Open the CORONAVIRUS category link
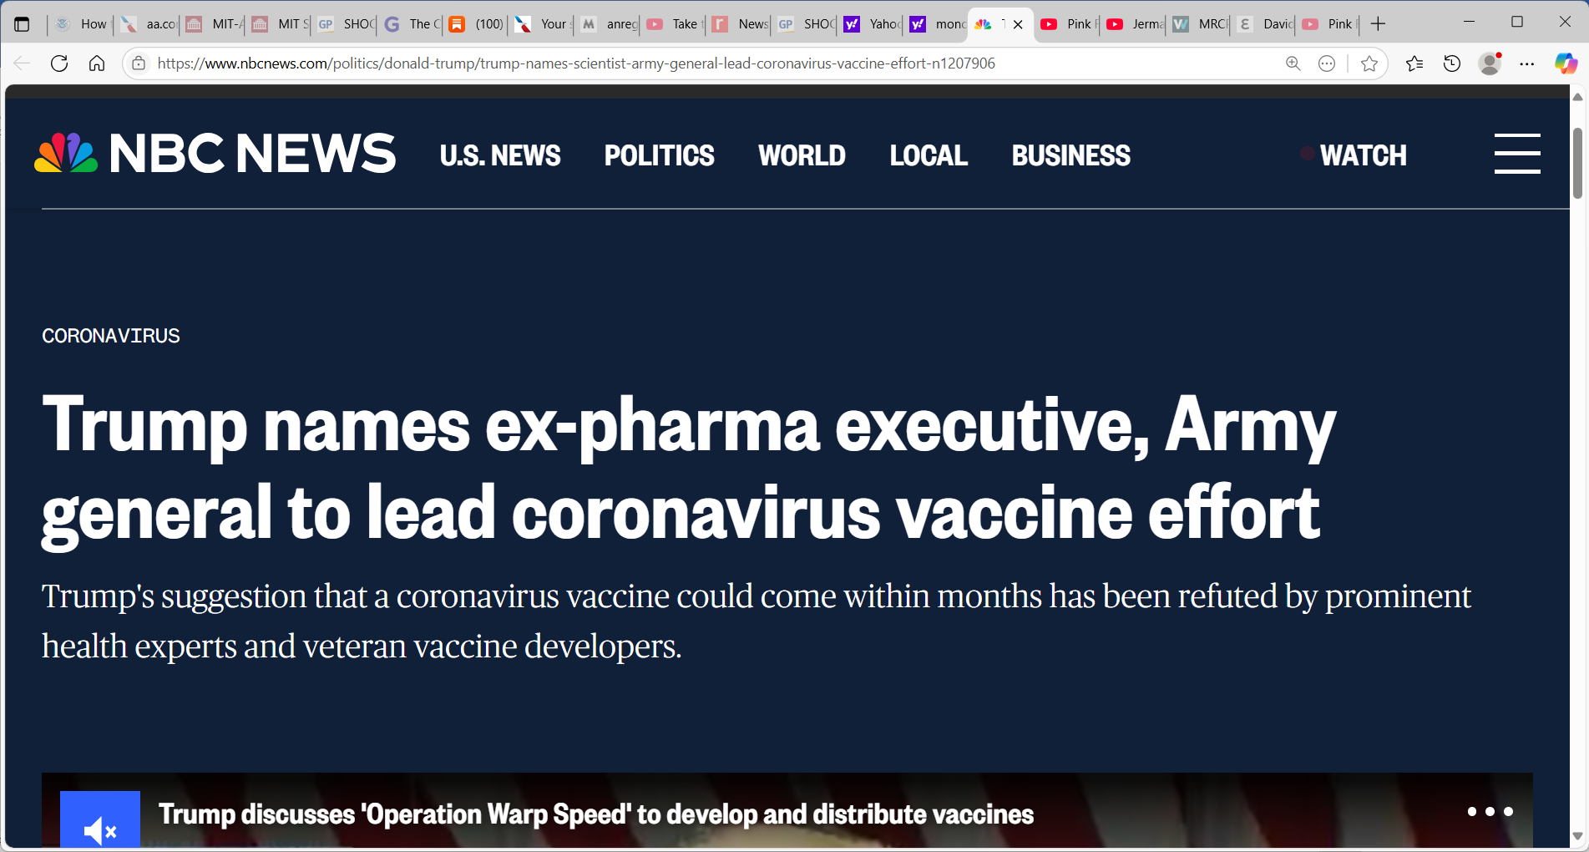The image size is (1589, 852). (x=111, y=336)
